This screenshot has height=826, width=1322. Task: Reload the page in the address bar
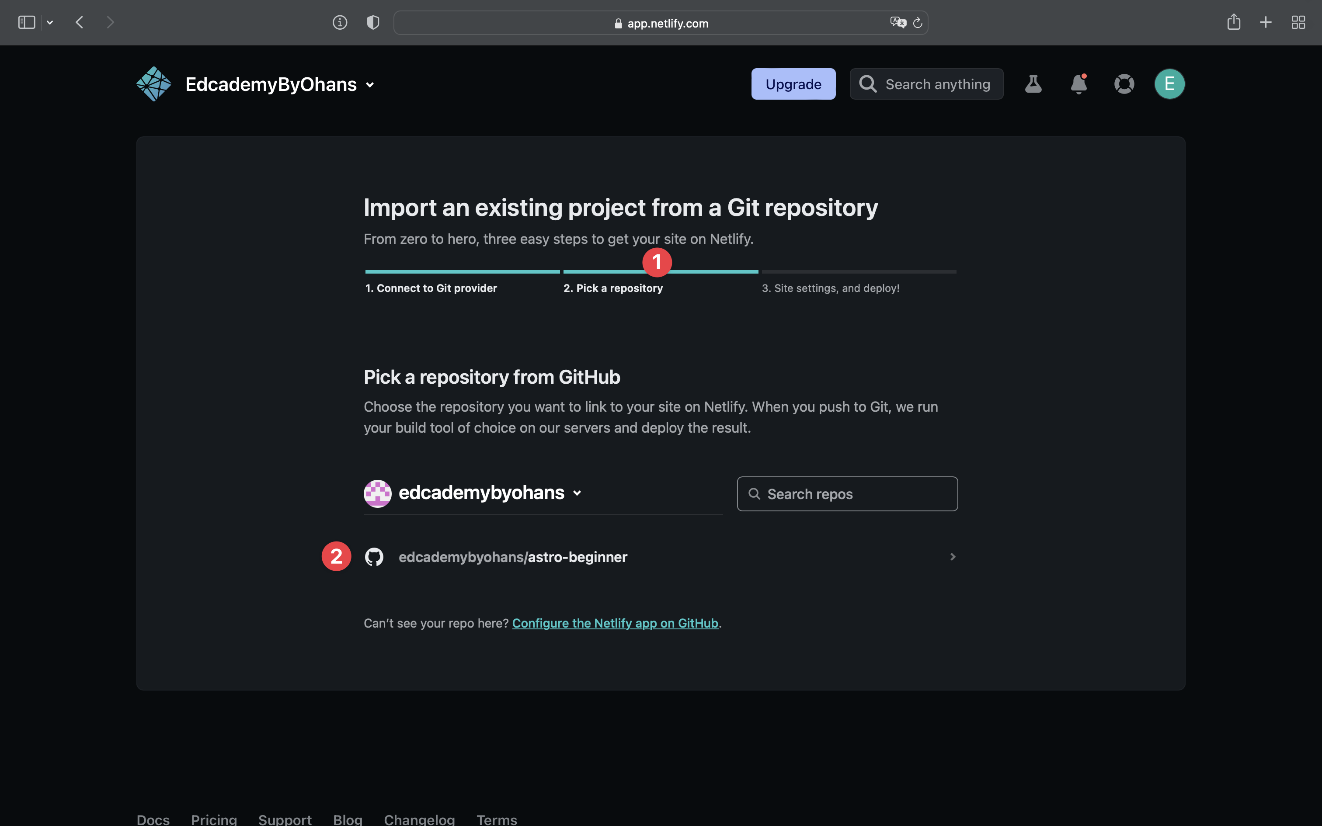click(917, 22)
